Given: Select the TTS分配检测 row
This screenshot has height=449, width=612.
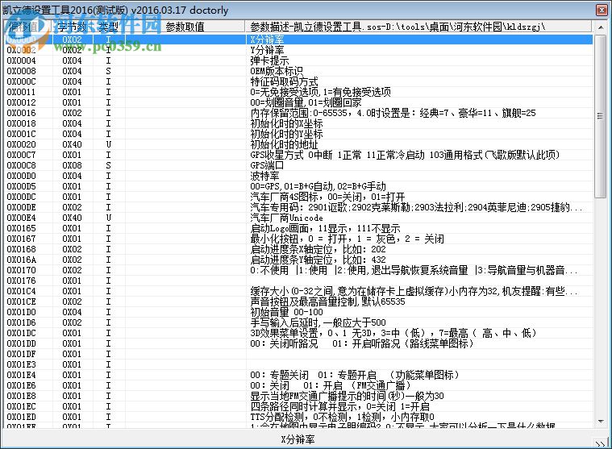Looking at the screenshot, I should click(299, 417).
